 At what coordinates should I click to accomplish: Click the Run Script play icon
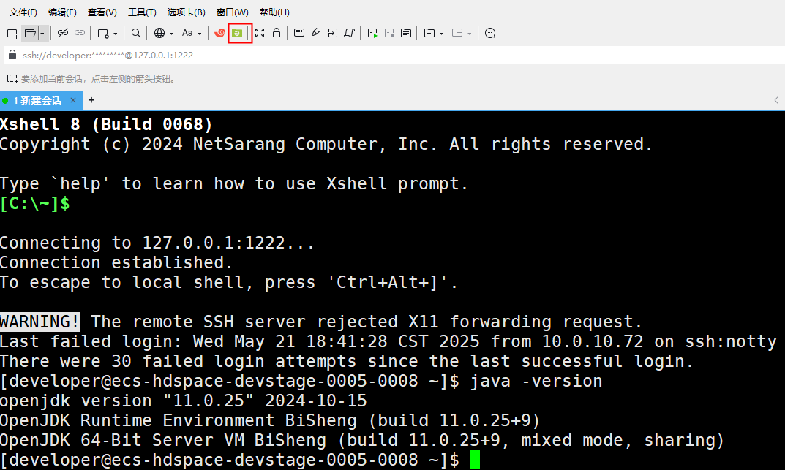pos(372,33)
